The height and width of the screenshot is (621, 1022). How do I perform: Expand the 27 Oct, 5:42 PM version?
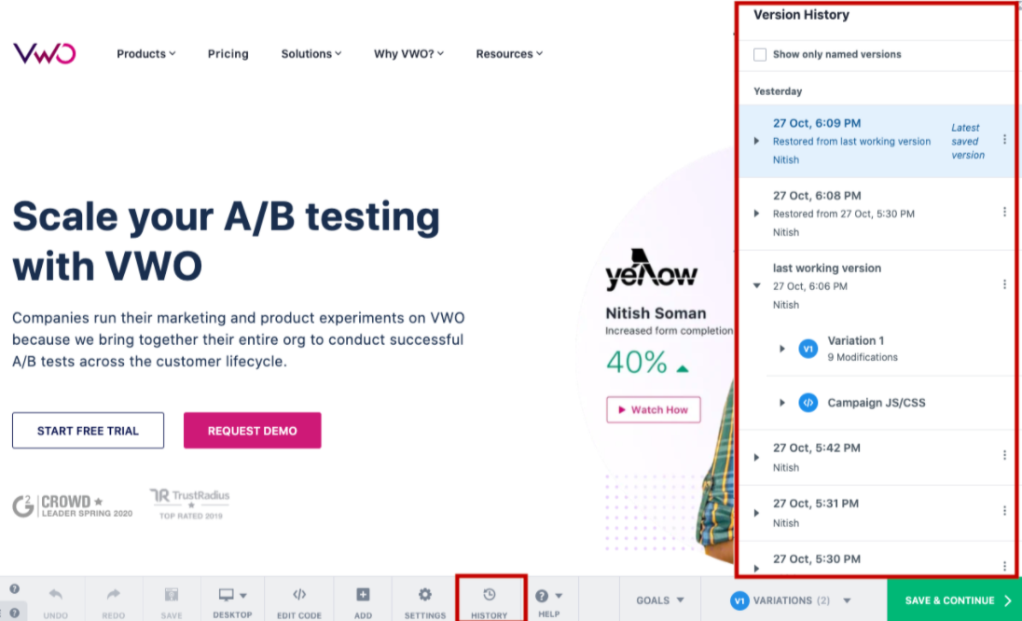[757, 458]
